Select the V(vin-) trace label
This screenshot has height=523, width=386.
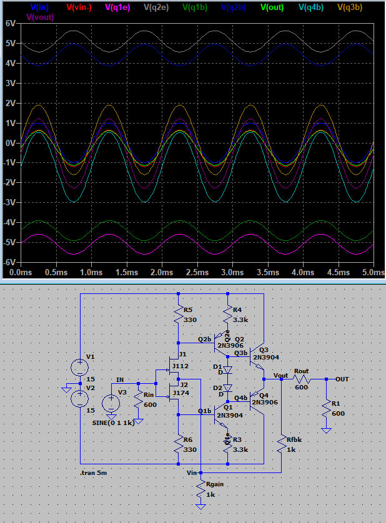pyautogui.click(x=77, y=7)
